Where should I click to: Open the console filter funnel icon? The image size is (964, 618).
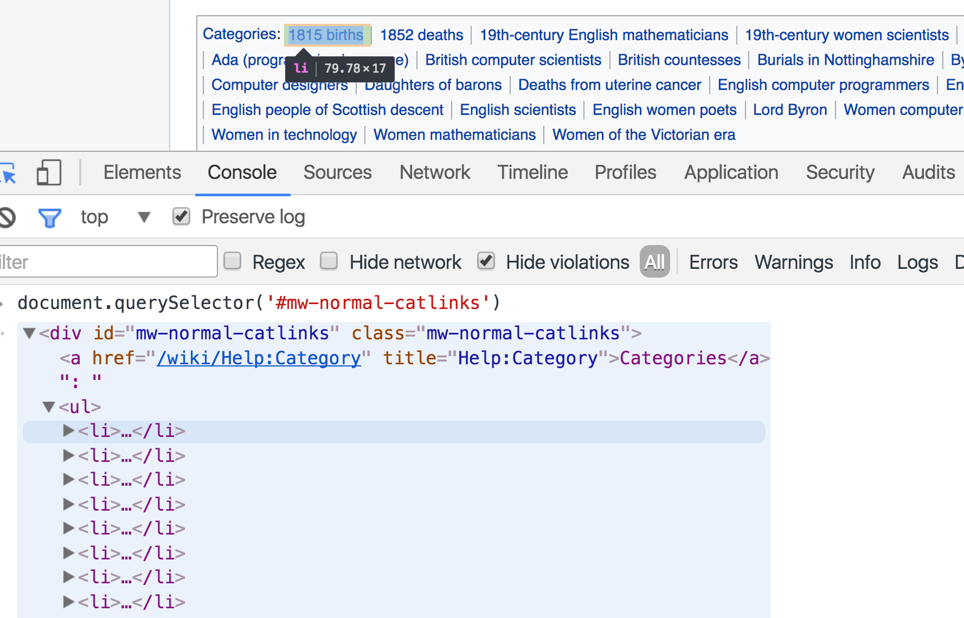click(x=49, y=217)
